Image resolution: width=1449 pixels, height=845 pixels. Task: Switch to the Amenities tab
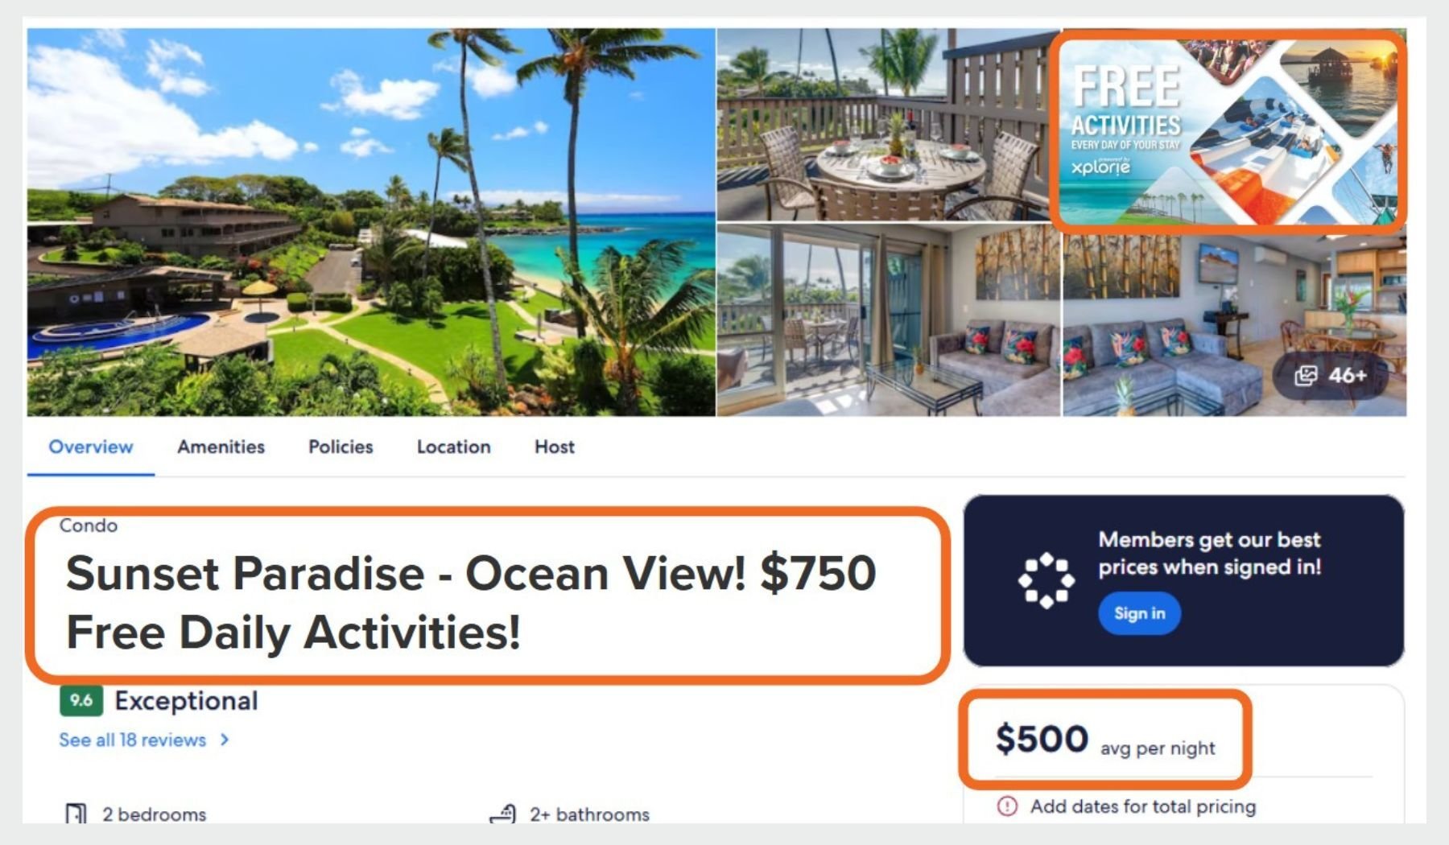click(x=221, y=447)
